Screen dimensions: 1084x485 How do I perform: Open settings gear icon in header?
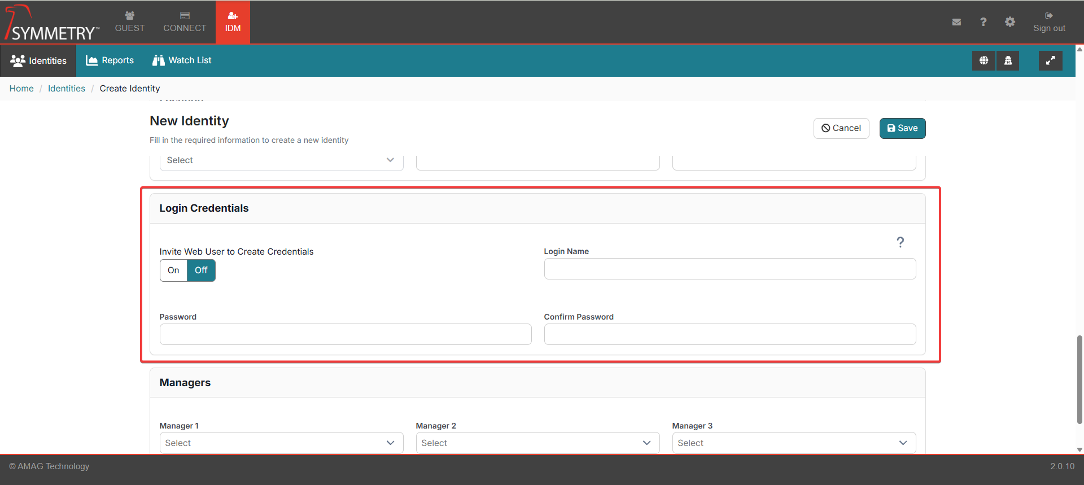[1010, 22]
